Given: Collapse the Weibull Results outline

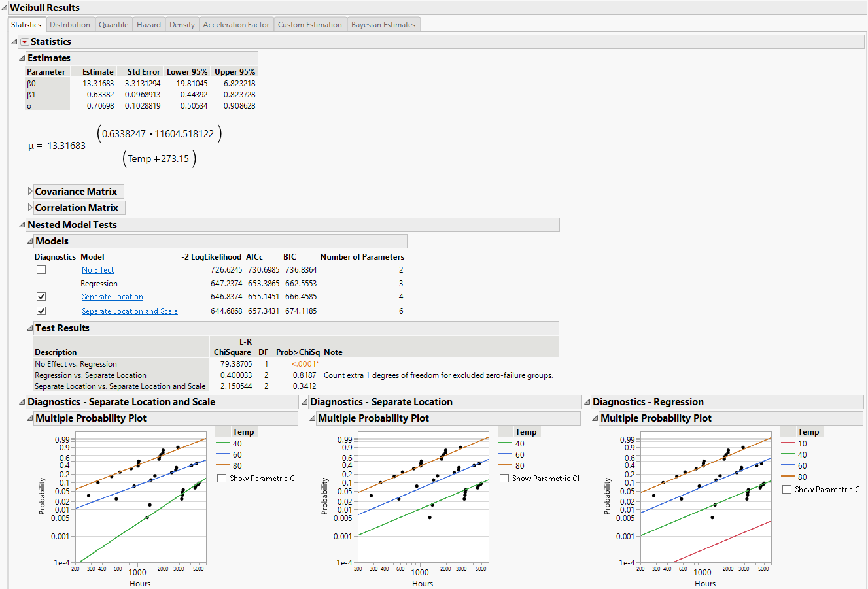Looking at the screenshot, I should point(6,8).
